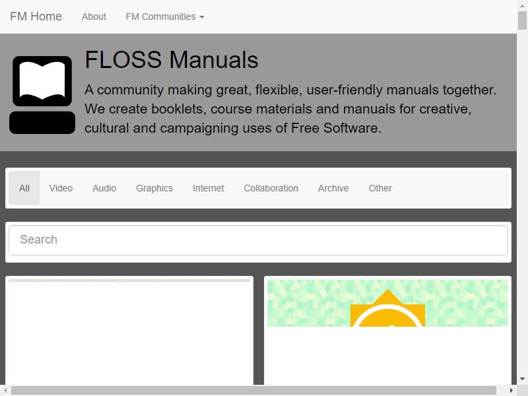Click the FLOSS Manuals book logo

click(x=42, y=95)
